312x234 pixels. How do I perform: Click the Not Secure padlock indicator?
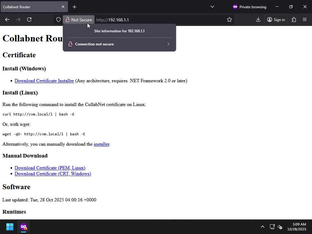click(79, 20)
